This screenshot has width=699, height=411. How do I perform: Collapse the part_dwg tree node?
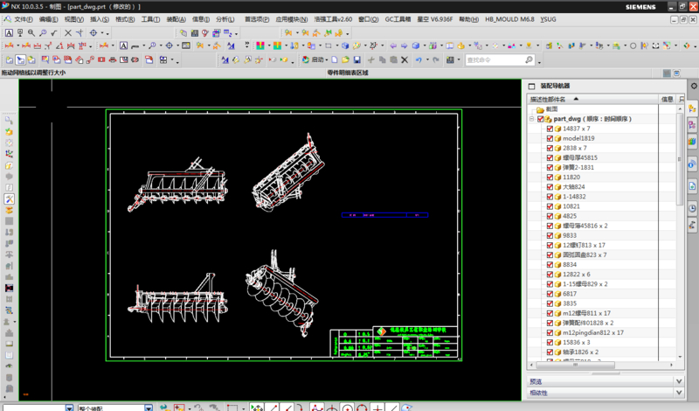[x=532, y=119]
